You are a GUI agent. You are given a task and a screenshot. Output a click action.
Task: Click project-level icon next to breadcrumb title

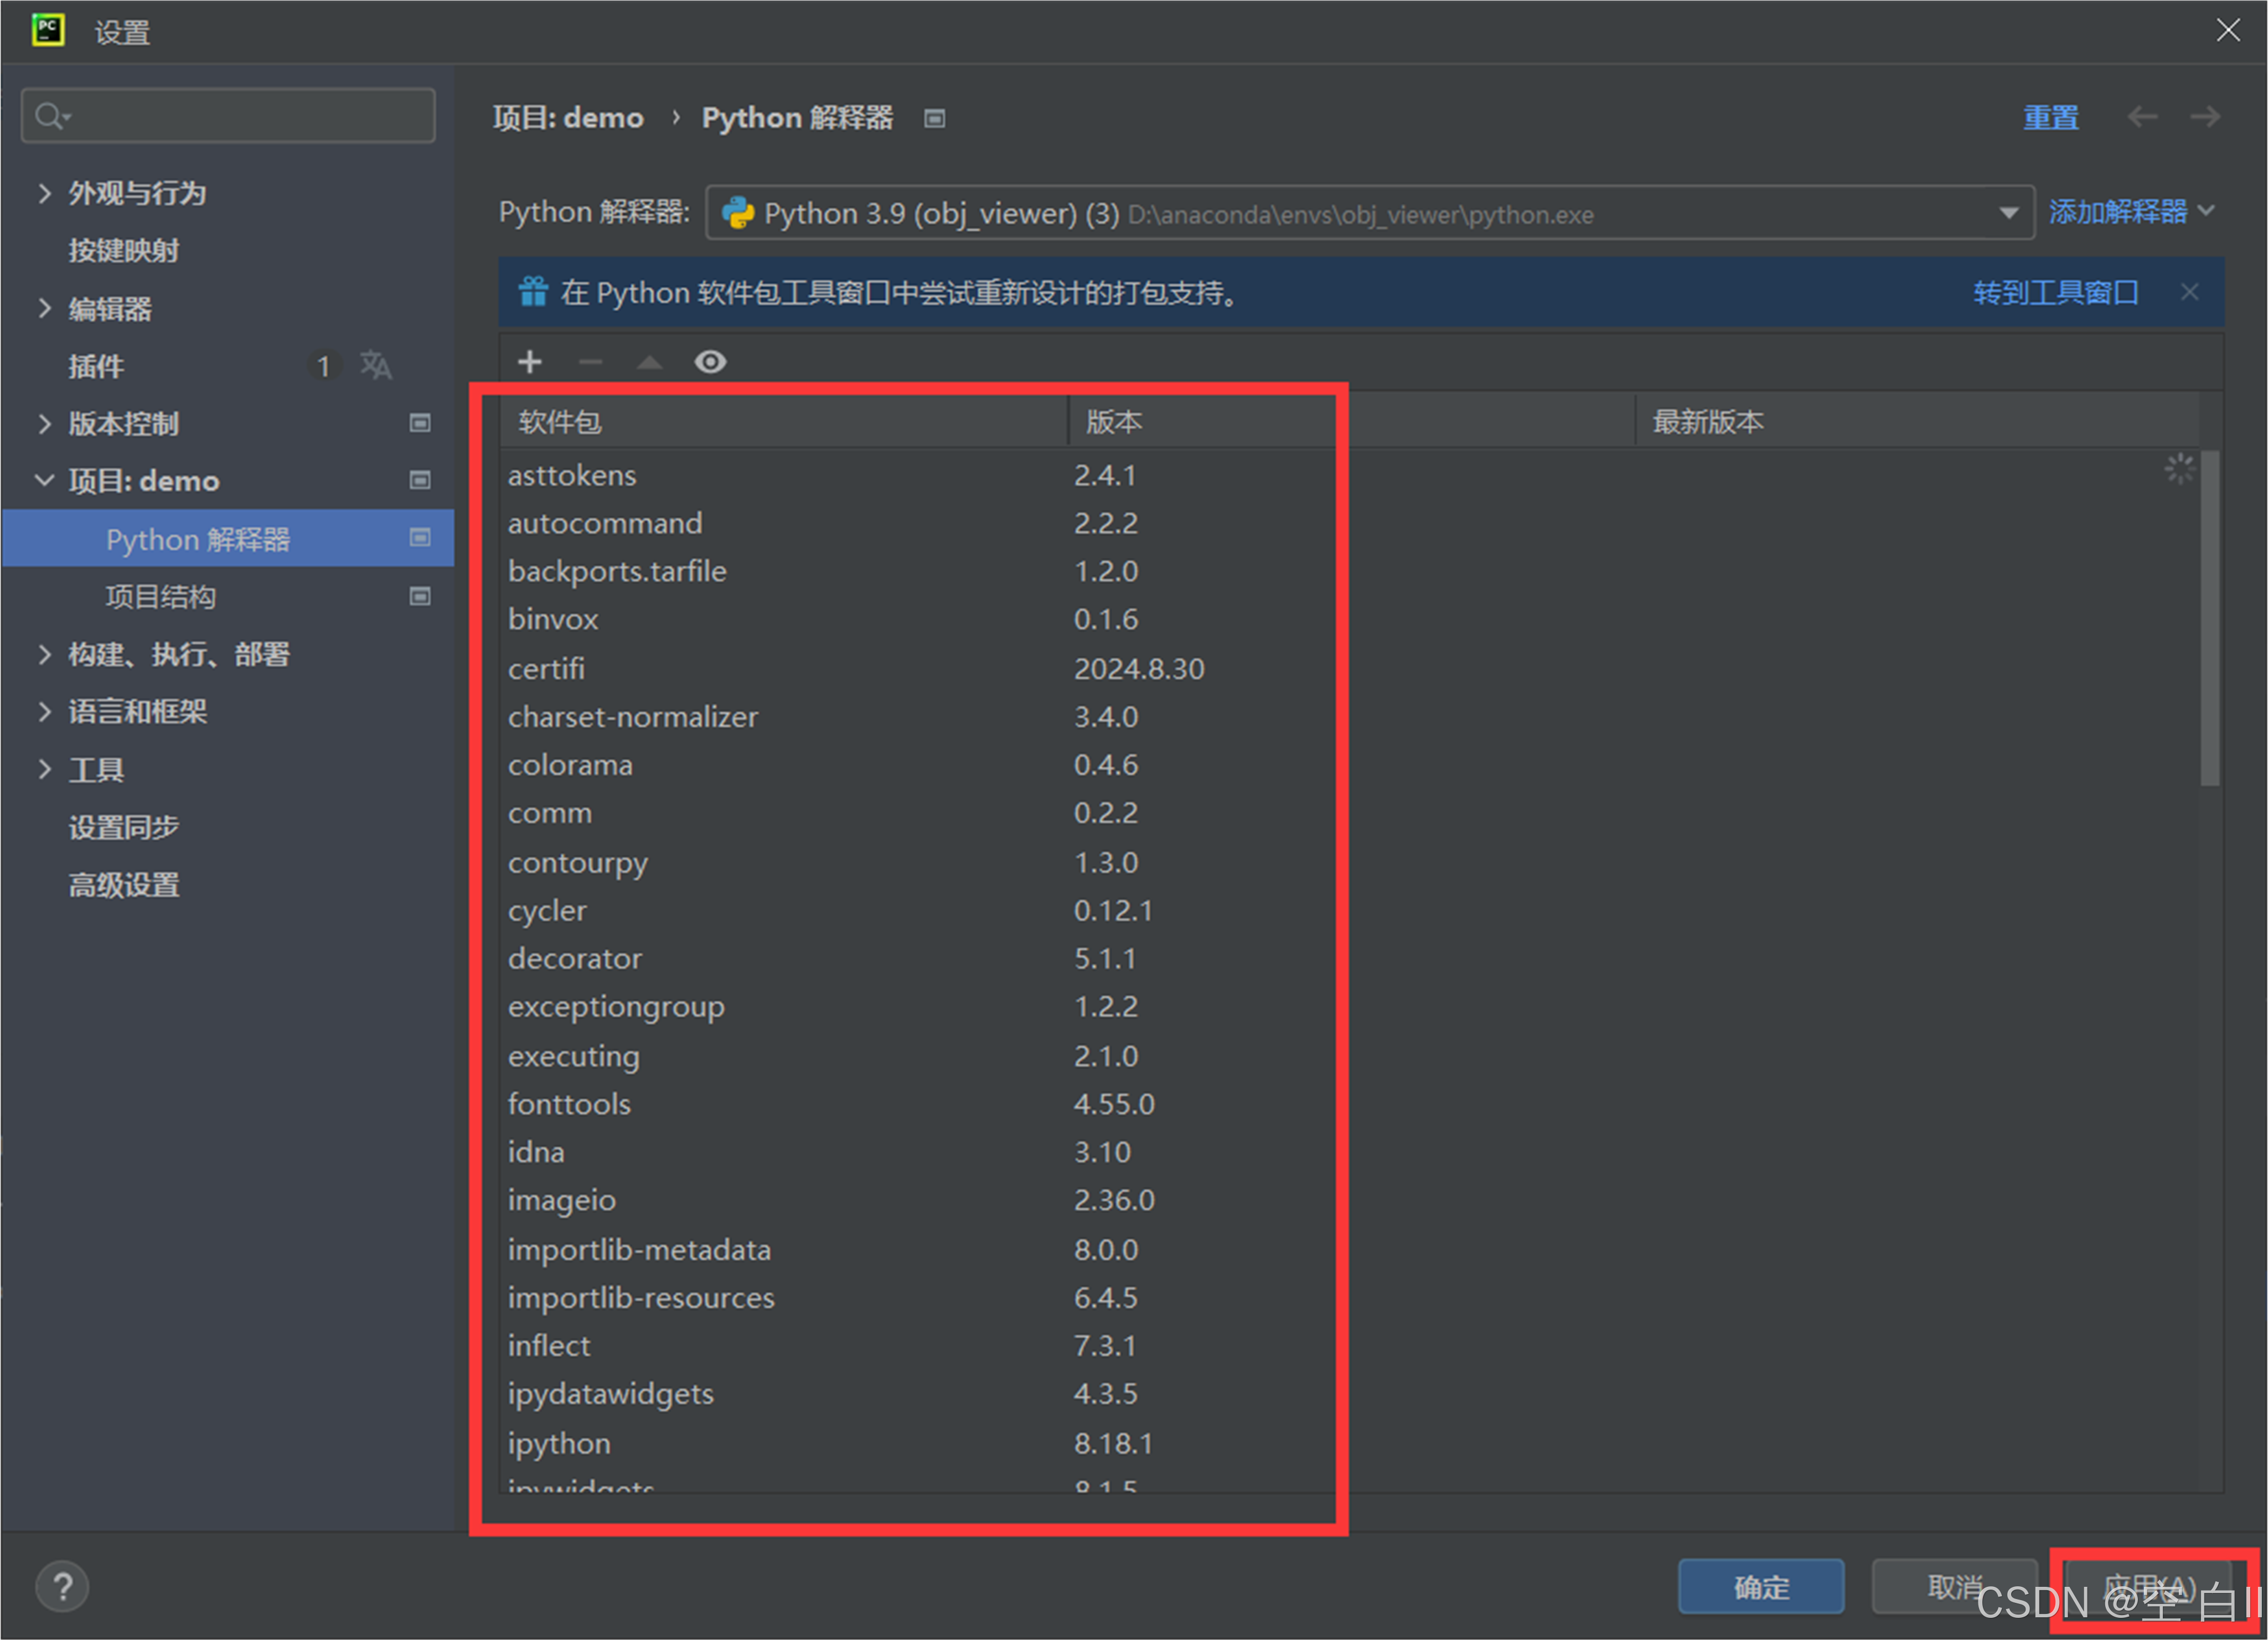(x=934, y=119)
